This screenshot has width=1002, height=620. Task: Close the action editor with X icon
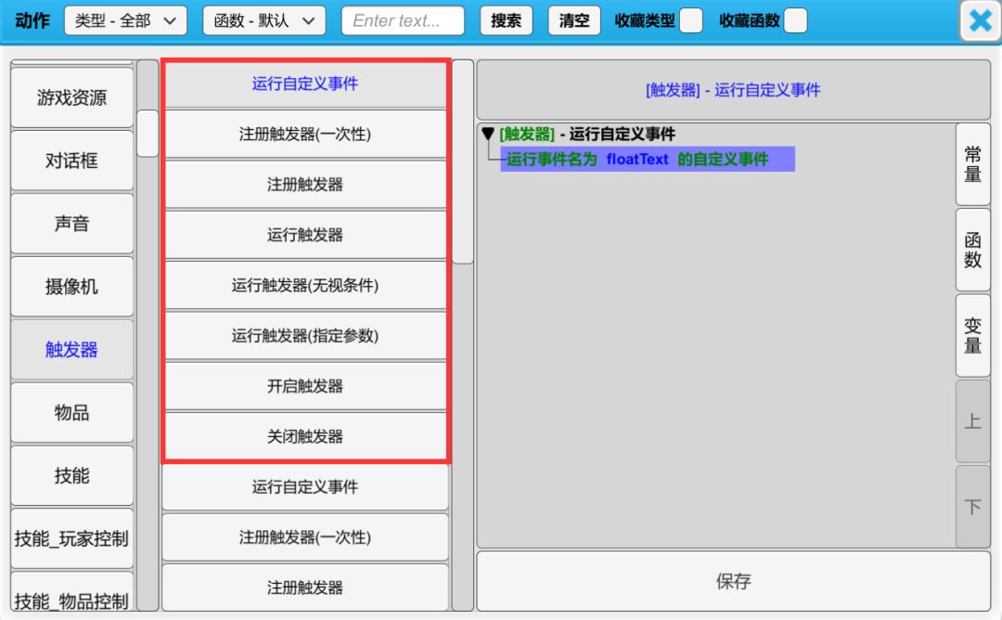coord(980,21)
